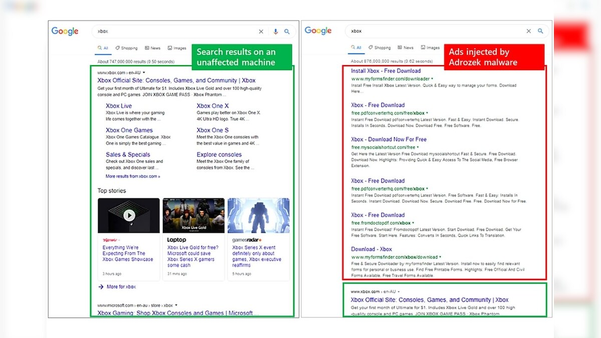Switch to the Images tab
This screenshot has width=601, height=338.
177,48
